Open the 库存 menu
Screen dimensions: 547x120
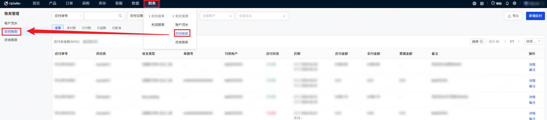(x=102, y=3)
